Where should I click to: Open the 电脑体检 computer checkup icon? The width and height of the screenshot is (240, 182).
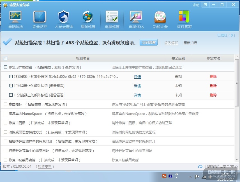(16, 20)
